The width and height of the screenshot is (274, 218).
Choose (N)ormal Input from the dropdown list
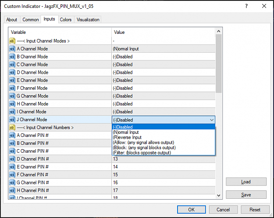164,132
